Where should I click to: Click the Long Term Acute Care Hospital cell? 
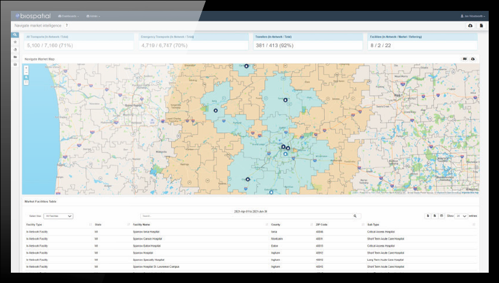coord(385,260)
